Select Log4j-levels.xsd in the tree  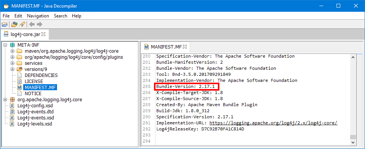tap(35, 124)
